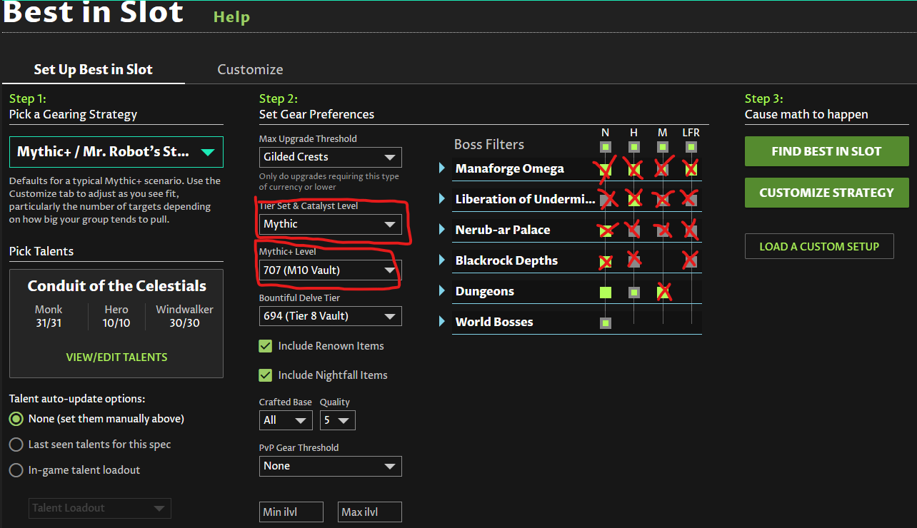Toggle the LFR column header filter square
The height and width of the screenshot is (528, 917).
point(691,147)
